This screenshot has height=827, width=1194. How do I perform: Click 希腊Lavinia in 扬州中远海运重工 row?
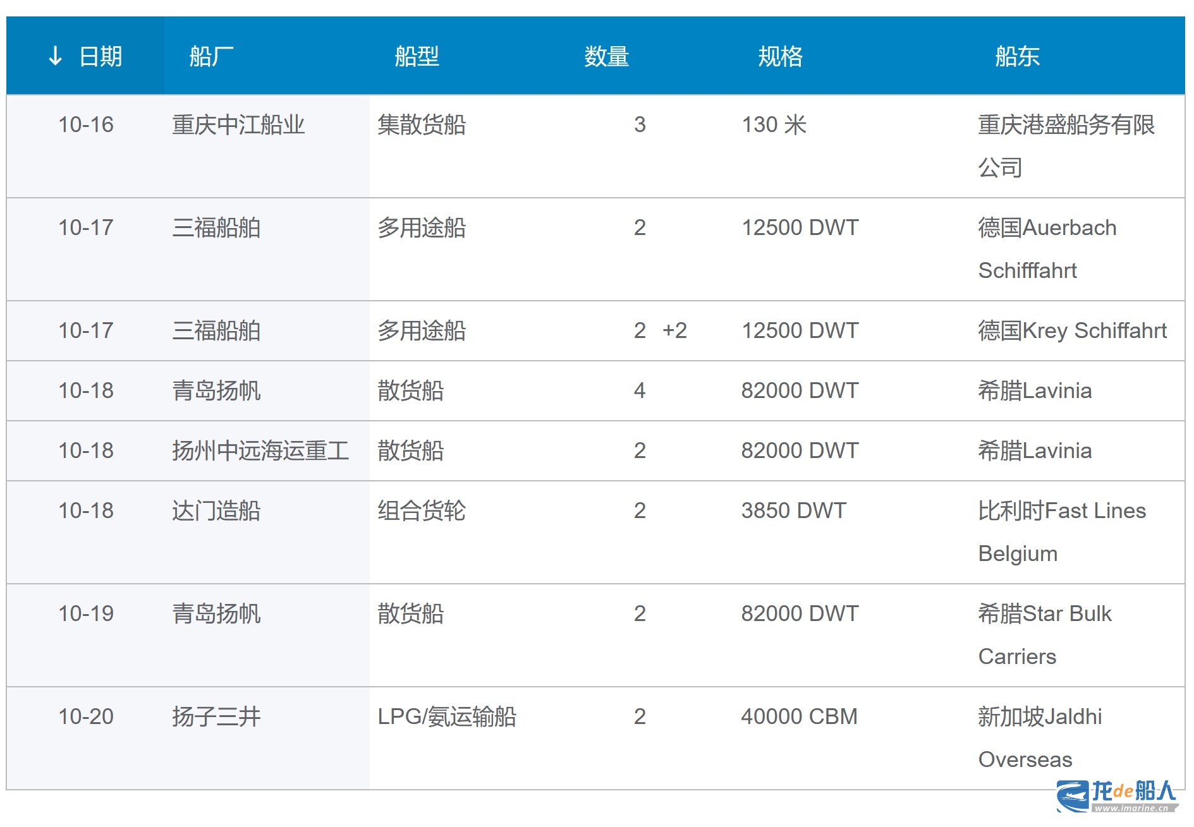point(1035,450)
